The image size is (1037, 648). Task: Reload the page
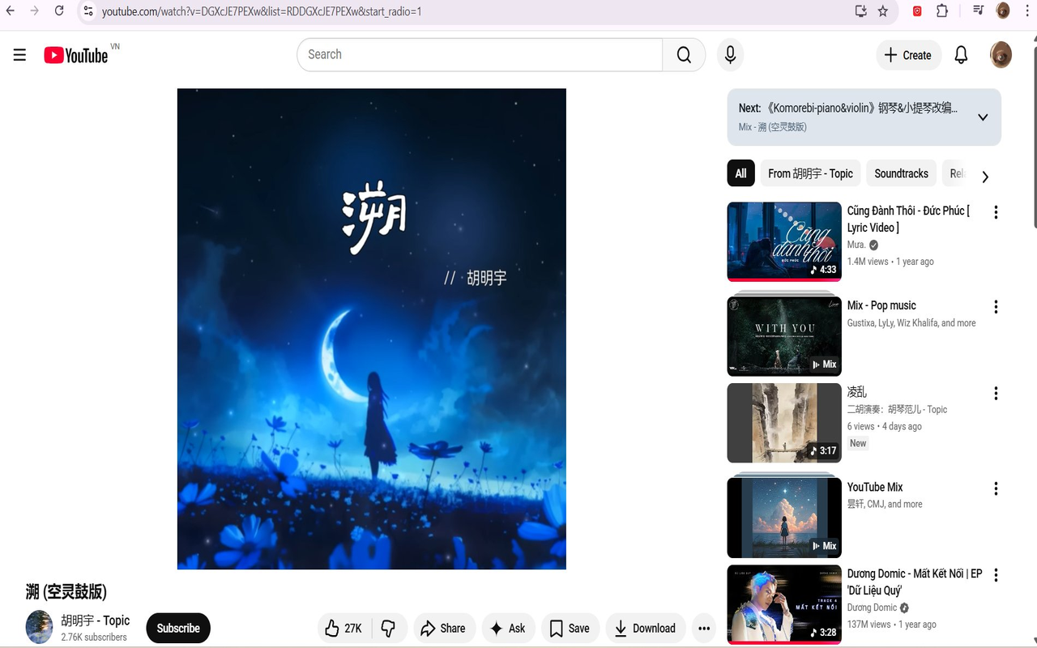click(59, 11)
